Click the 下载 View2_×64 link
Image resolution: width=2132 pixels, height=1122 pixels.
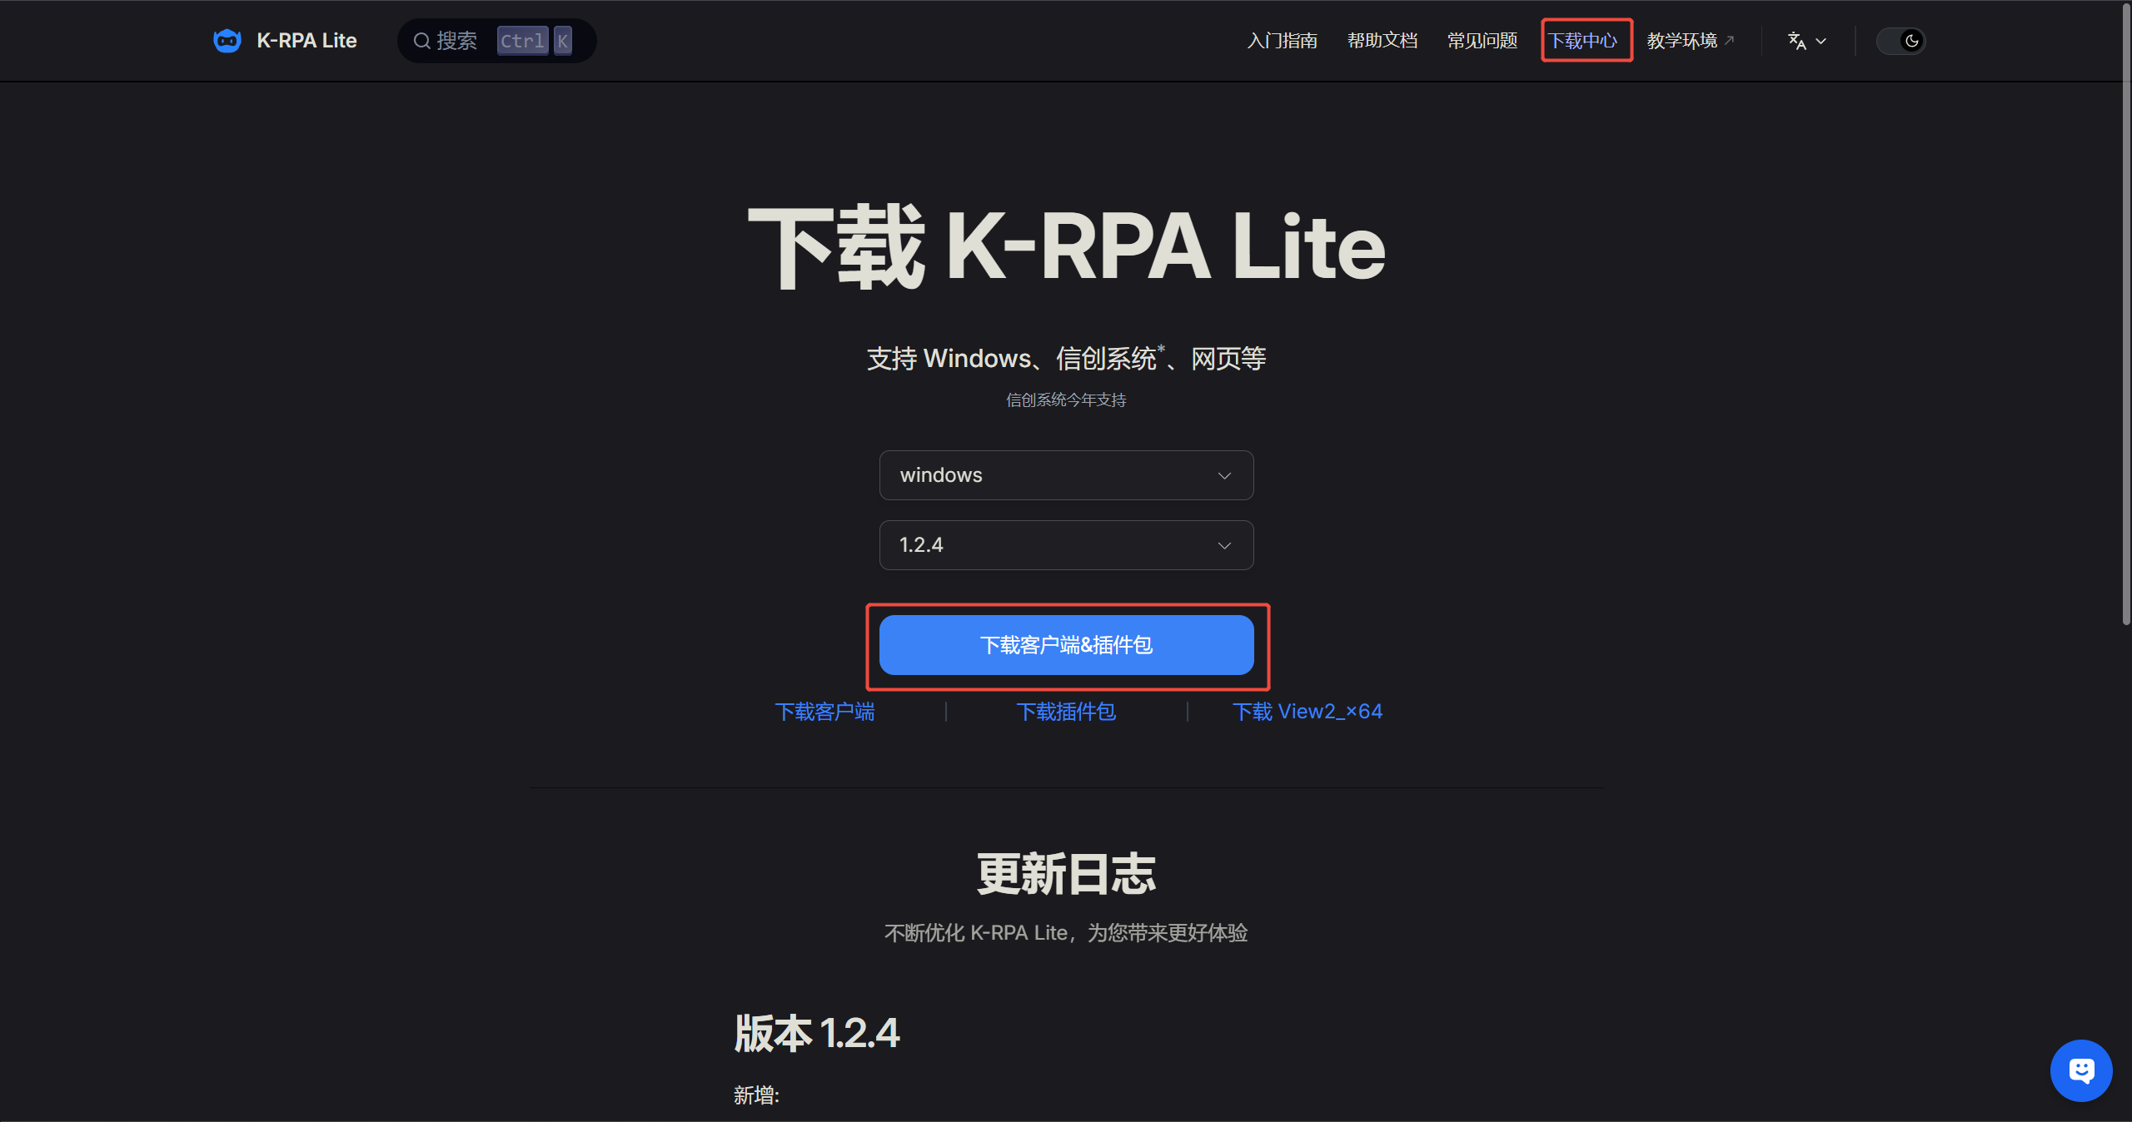1308,712
